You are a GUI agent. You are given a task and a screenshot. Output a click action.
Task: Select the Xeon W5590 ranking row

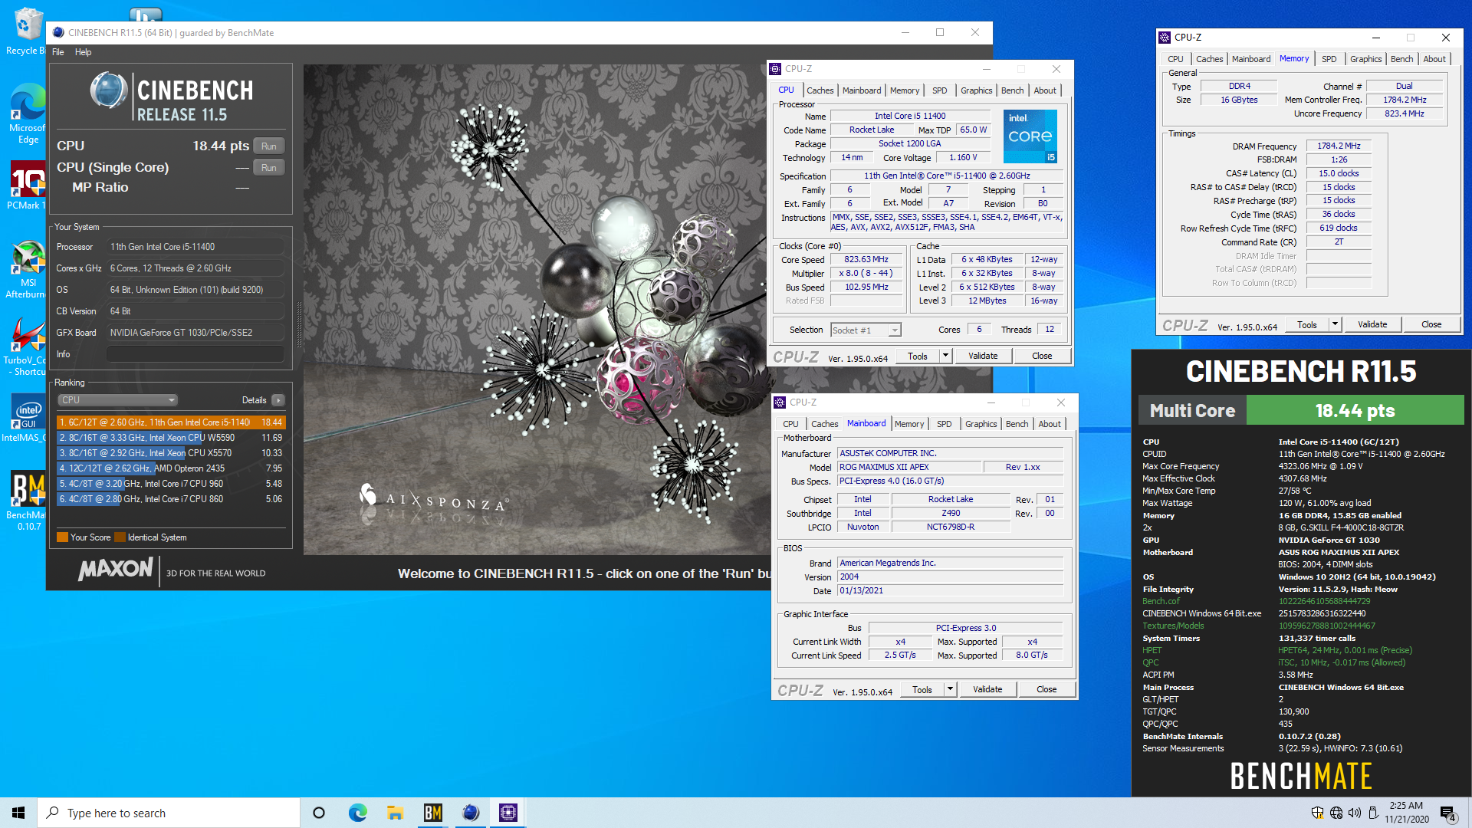point(170,438)
